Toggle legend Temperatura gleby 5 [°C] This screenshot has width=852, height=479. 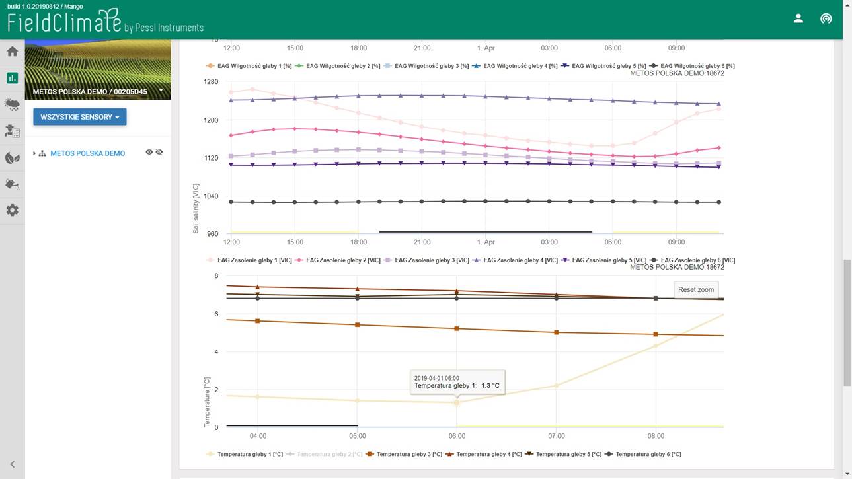562,454
